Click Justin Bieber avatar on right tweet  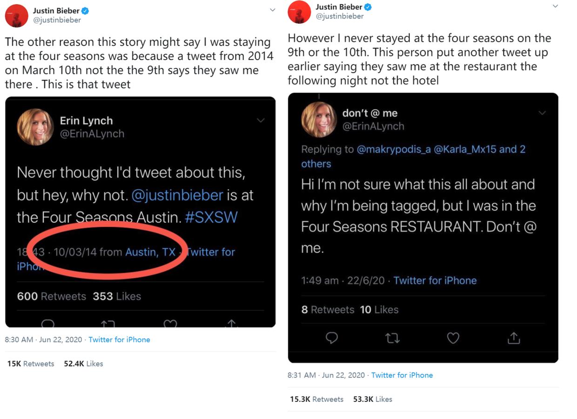pyautogui.click(x=299, y=12)
